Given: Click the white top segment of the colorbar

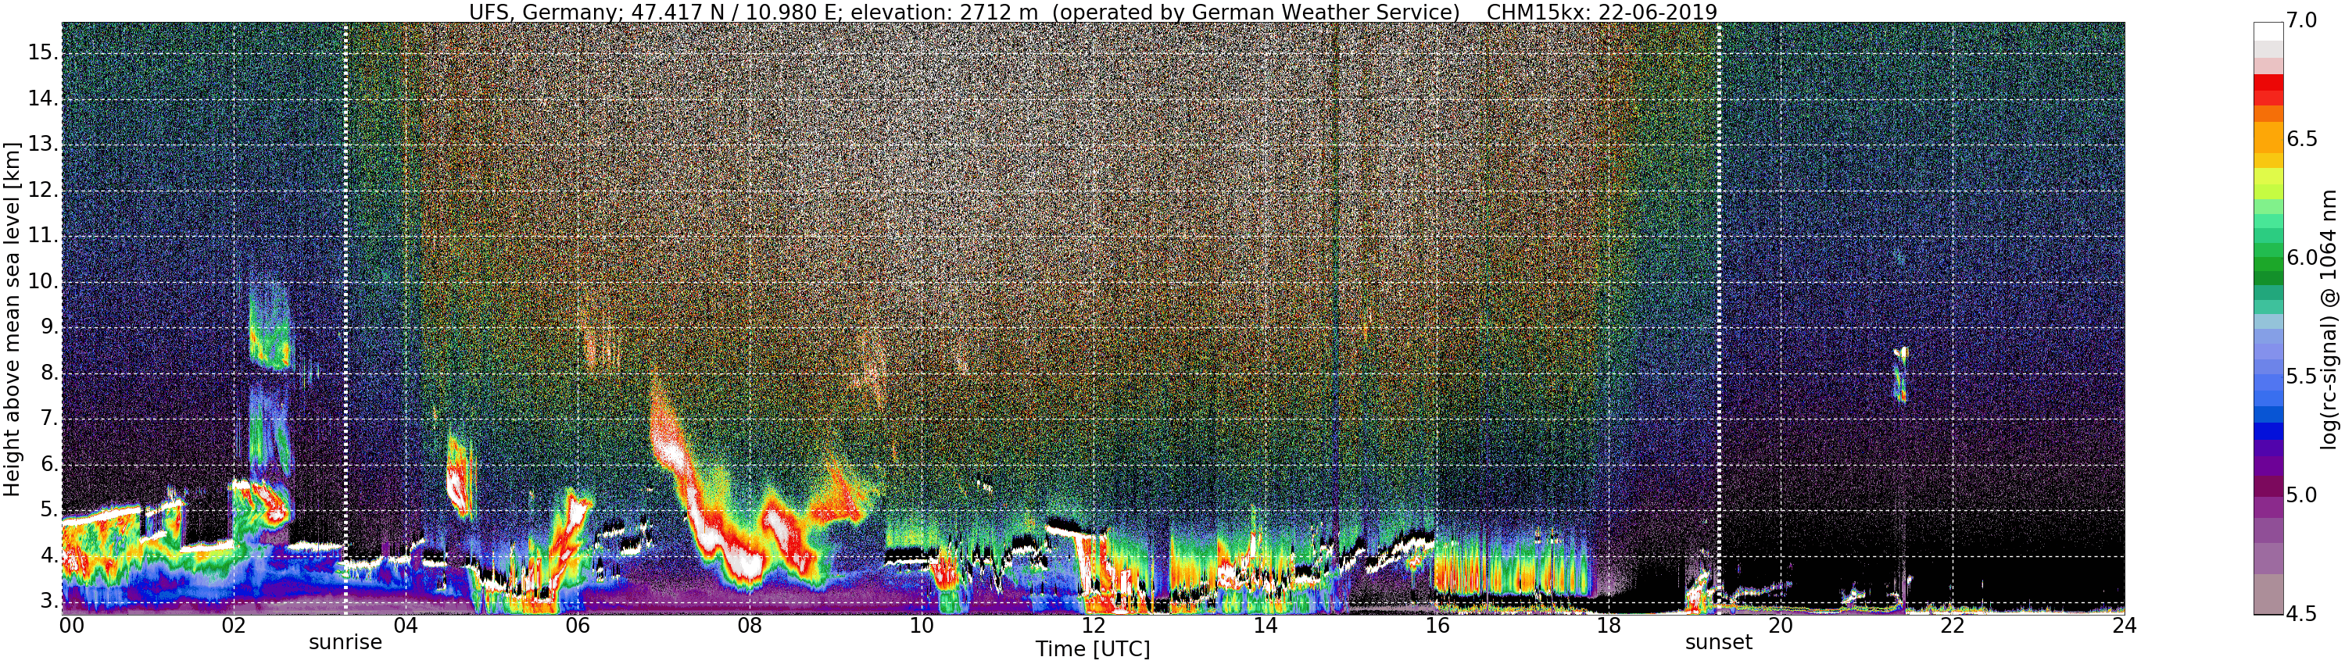Looking at the screenshot, I should click(2268, 31).
